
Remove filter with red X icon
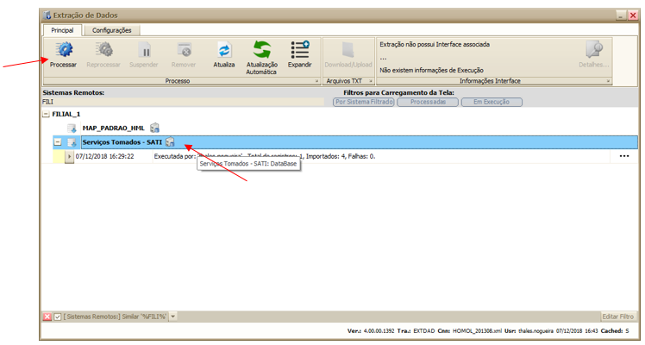(x=47, y=317)
